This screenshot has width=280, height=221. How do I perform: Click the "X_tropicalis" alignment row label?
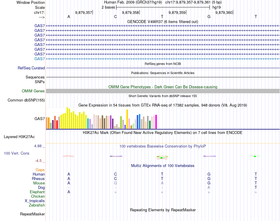click(x=35, y=201)
